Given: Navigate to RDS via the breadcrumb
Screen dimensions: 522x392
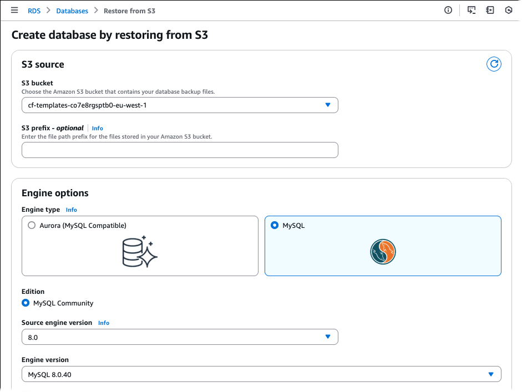Looking at the screenshot, I should [34, 11].
